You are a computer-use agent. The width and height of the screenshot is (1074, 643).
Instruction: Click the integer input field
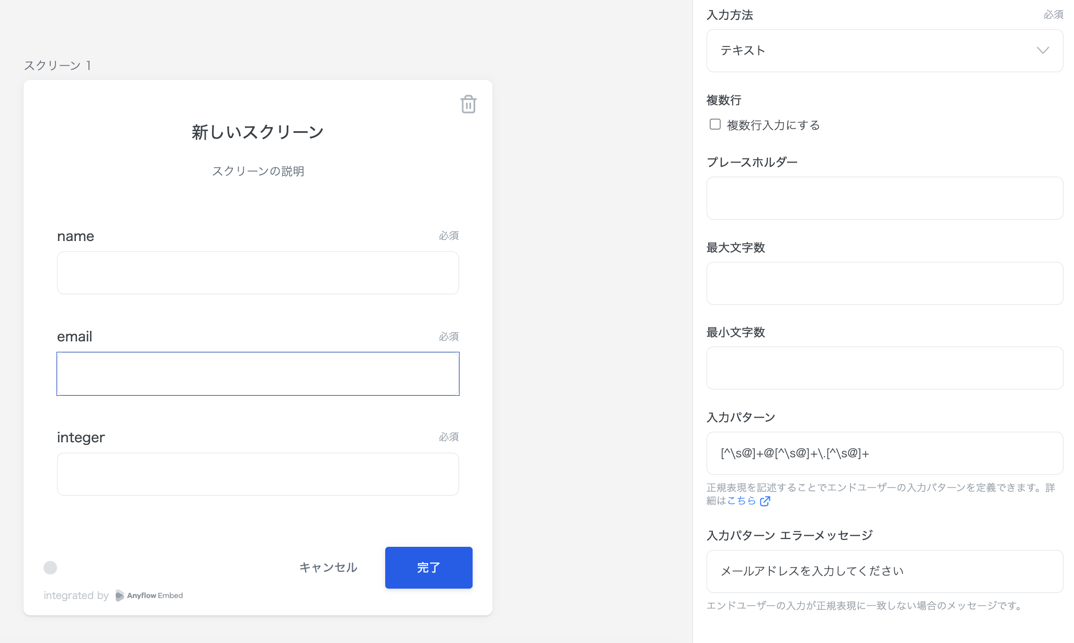(258, 474)
